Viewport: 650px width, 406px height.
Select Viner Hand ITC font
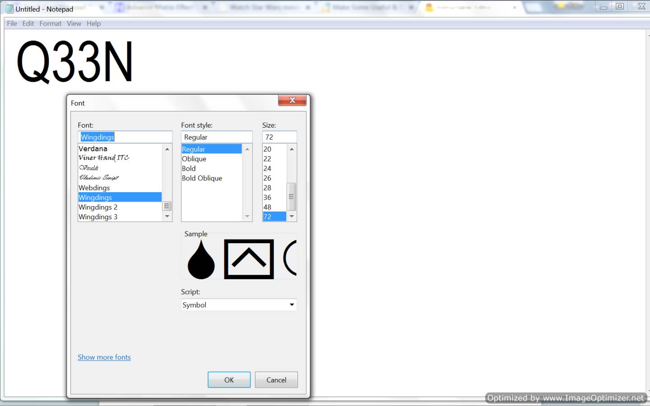pos(120,158)
